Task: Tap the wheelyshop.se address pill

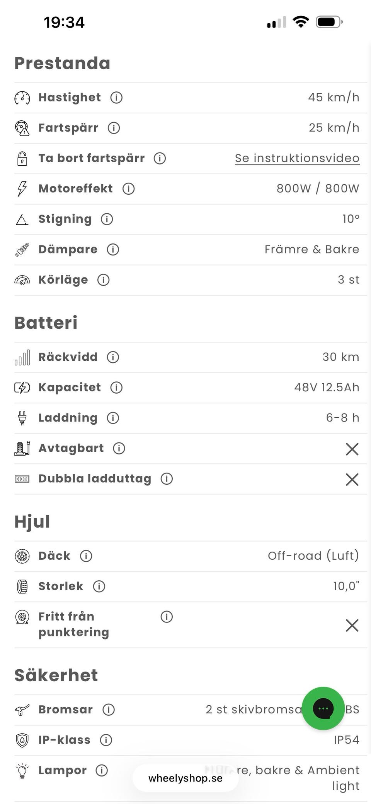Action: tap(185, 778)
